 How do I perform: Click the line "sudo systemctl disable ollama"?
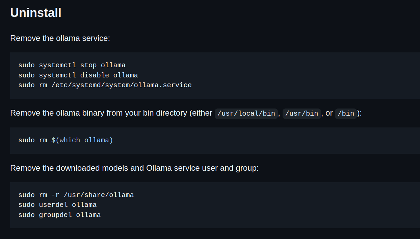point(78,75)
